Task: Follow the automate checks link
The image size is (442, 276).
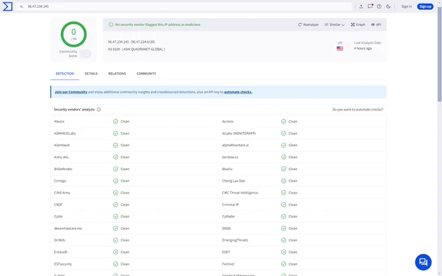Action: (238, 92)
